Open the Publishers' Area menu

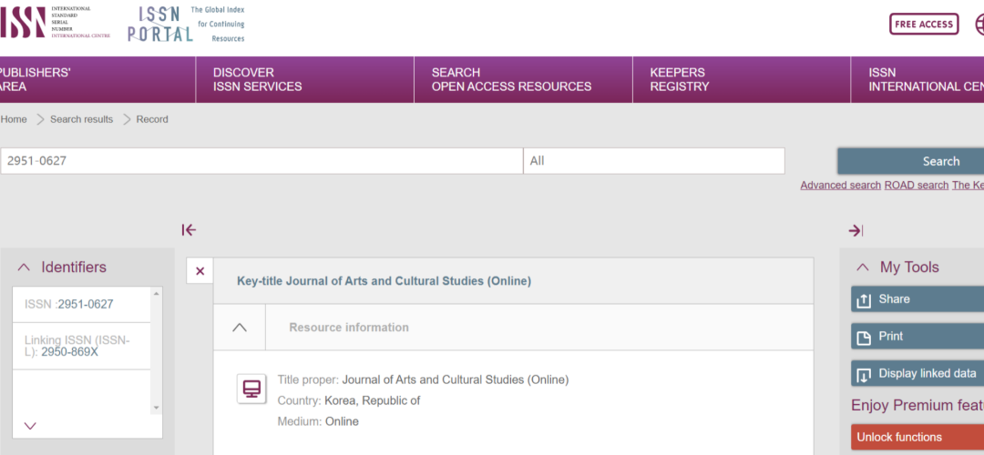click(x=97, y=79)
